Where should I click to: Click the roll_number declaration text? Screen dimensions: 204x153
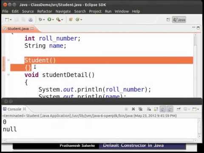[x=58, y=38]
